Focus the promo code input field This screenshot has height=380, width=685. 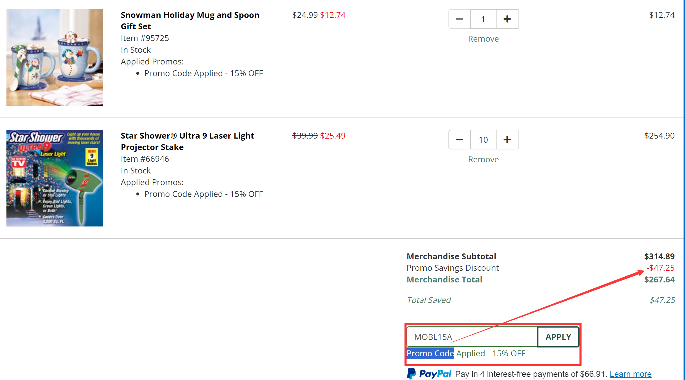point(472,337)
